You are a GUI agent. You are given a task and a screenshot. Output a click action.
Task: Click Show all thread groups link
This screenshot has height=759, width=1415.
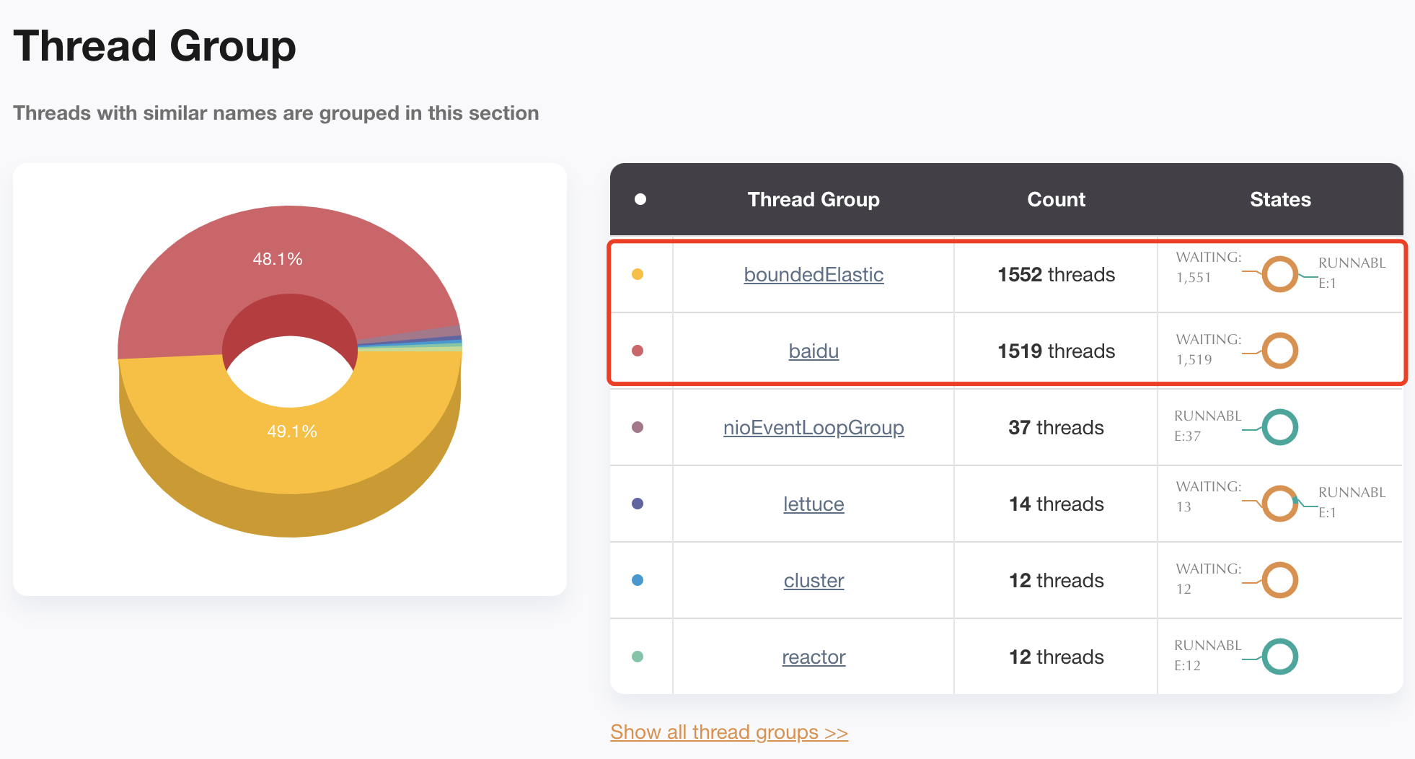point(729,732)
